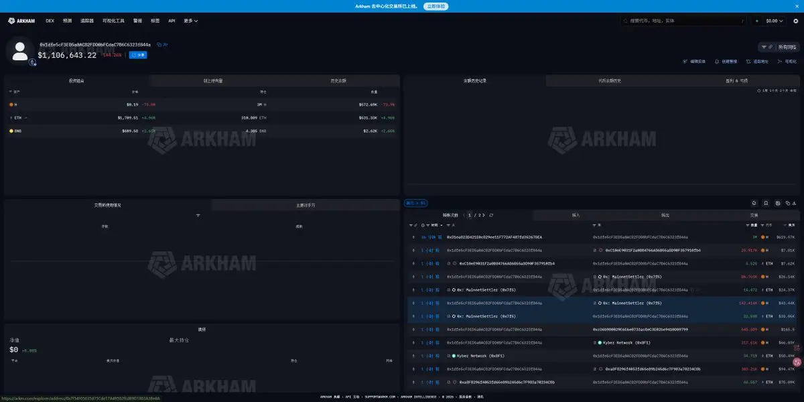
Task: Switch to the 代币余额历史 tab
Action: (x=610, y=80)
